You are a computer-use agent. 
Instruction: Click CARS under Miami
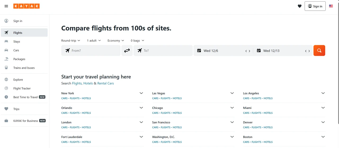pyautogui.click(x=246, y=113)
